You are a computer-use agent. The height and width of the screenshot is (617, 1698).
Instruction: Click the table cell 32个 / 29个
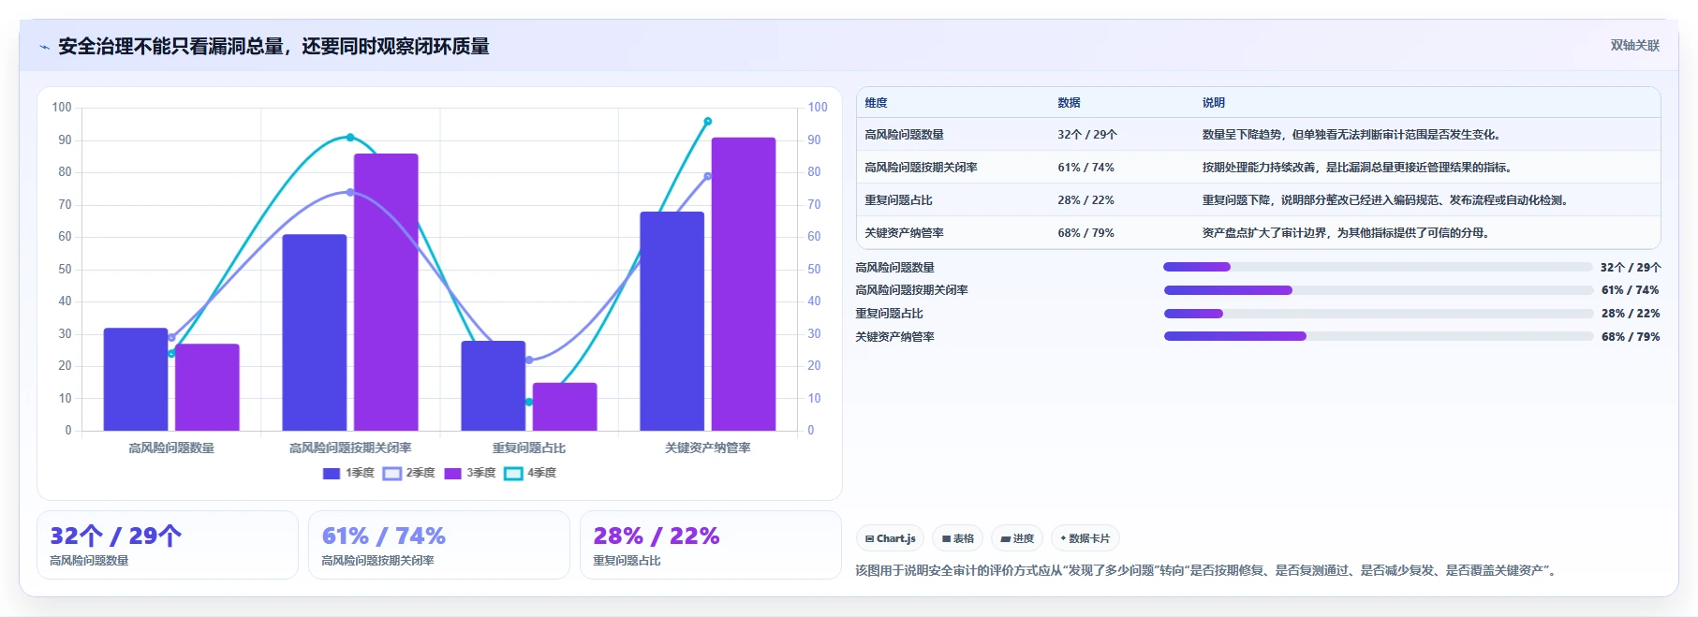click(x=1087, y=135)
